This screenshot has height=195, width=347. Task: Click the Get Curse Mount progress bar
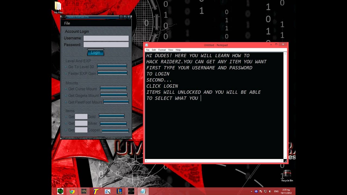tap(113, 88)
